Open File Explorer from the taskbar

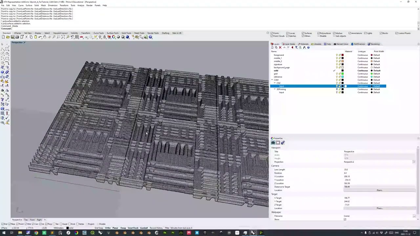tap(20, 233)
